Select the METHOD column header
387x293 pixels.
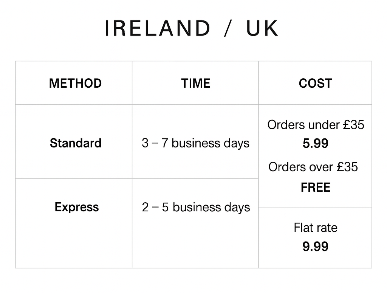tap(75, 83)
